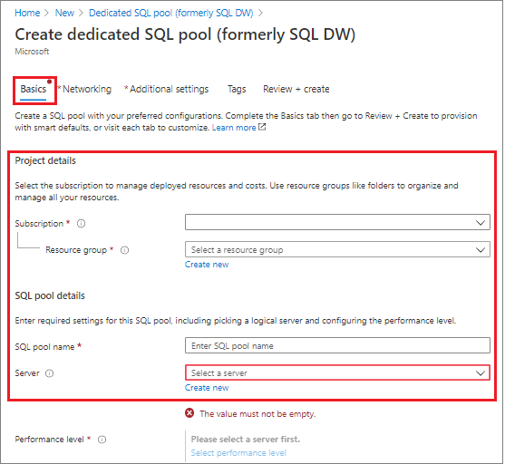Switch to the Networking tab

[x=84, y=89]
